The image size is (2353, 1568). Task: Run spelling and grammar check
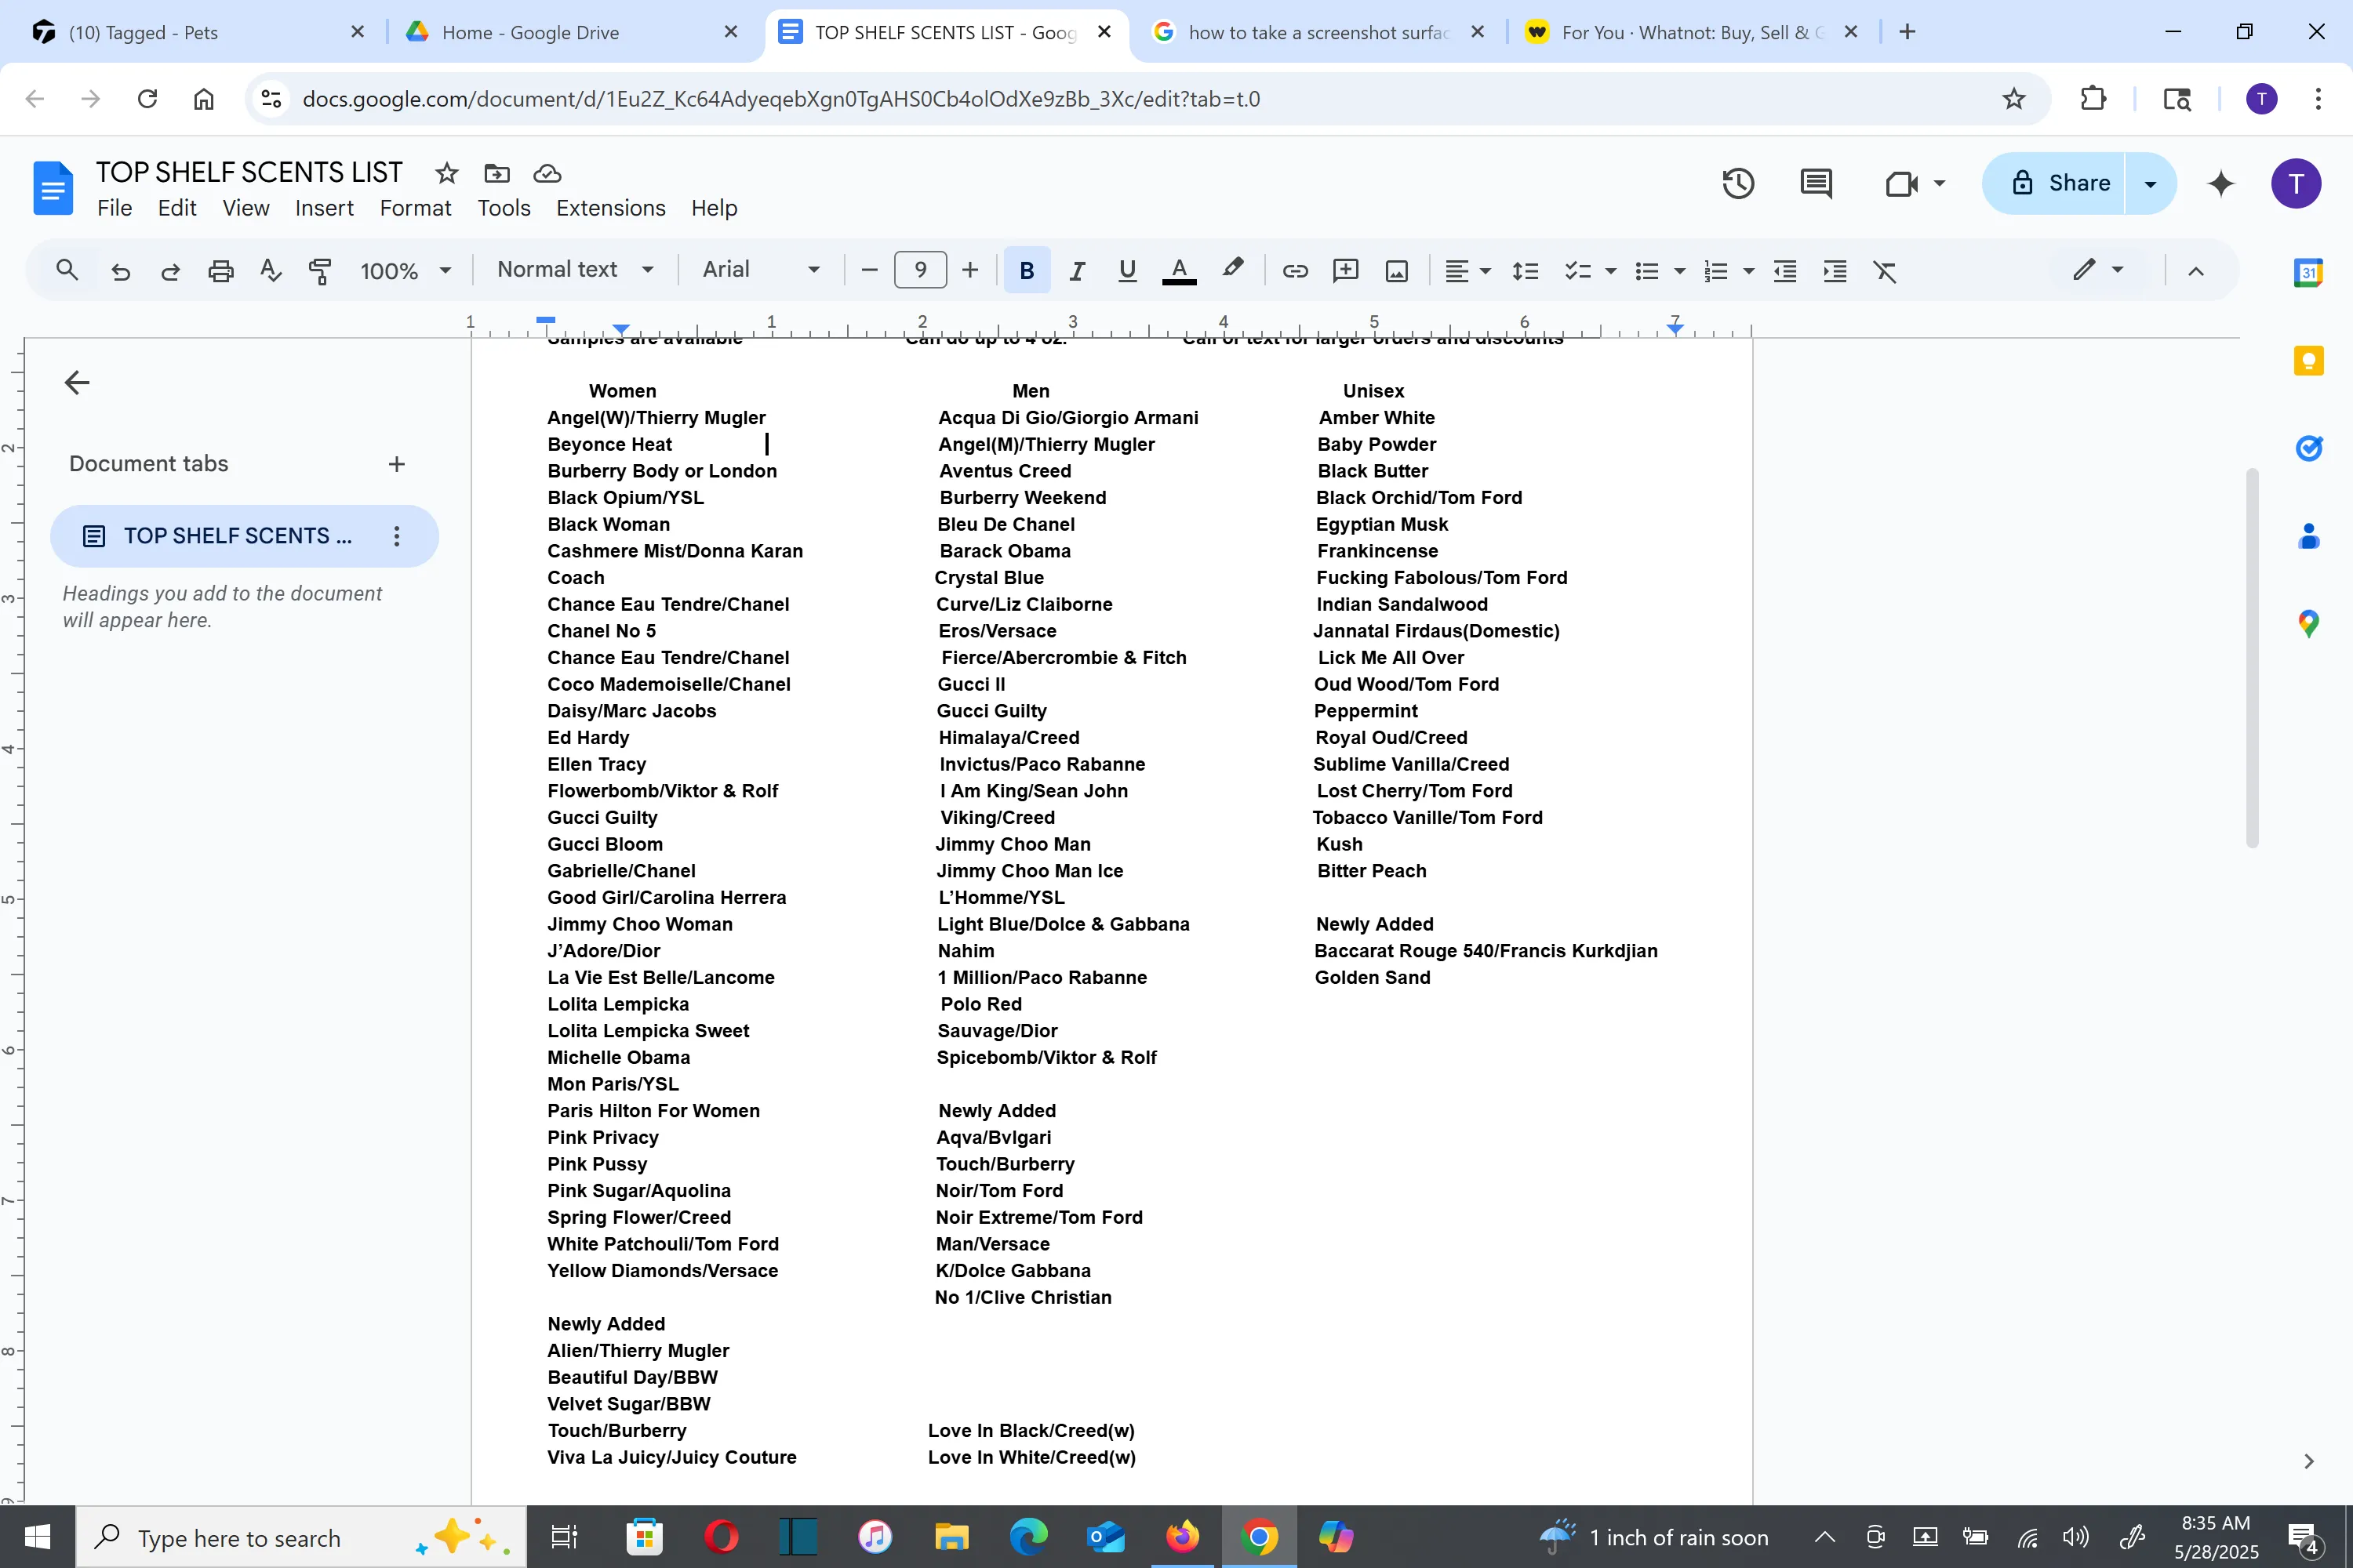(270, 271)
